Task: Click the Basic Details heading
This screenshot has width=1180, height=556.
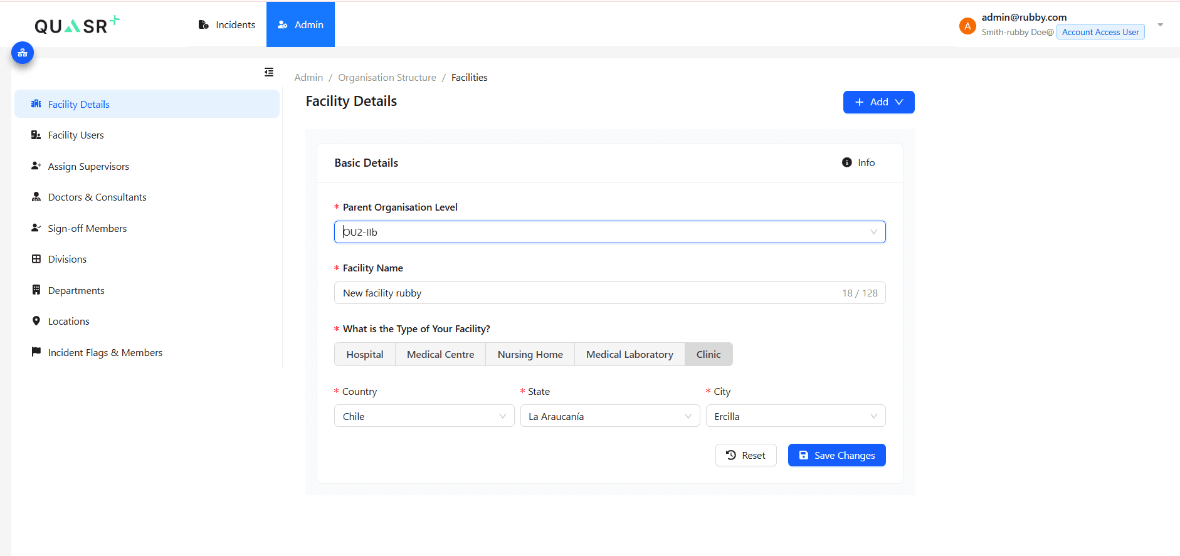Action: click(x=366, y=162)
